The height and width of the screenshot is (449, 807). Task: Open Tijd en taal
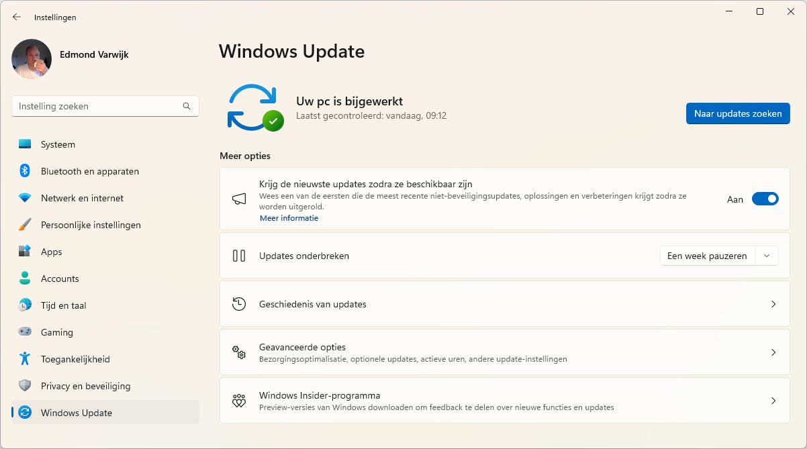coord(105,305)
